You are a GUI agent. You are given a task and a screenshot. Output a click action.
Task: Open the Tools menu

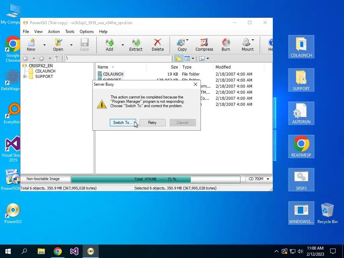point(70,32)
